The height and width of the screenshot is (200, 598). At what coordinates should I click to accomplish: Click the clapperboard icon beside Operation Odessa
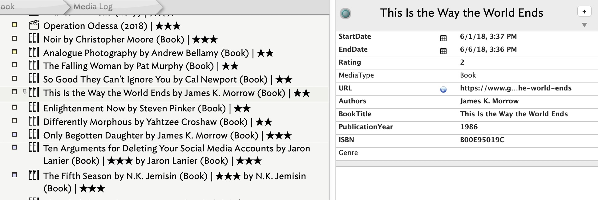coord(34,25)
